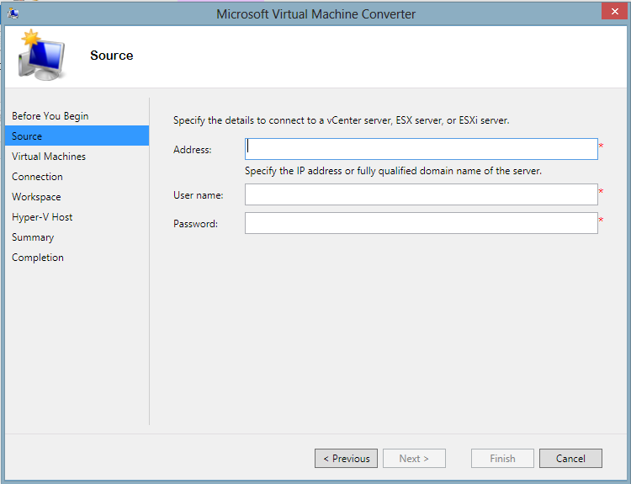Open the Virtual Machines wizard step
Image resolution: width=631 pixels, height=484 pixels.
pos(49,157)
